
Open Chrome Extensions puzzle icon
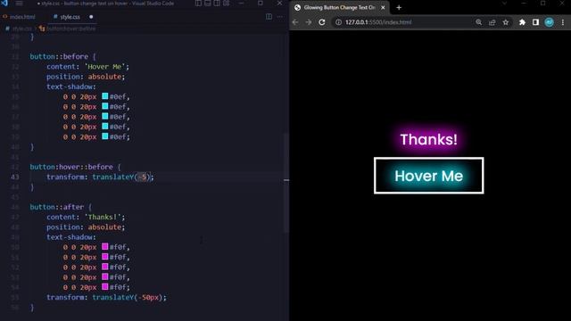point(522,22)
